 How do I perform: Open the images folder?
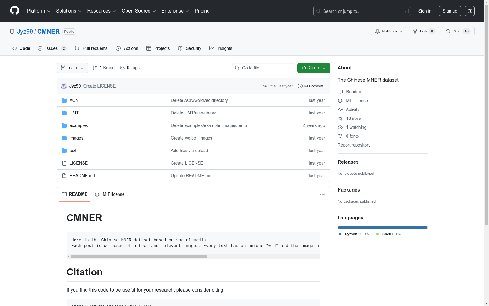click(x=76, y=138)
